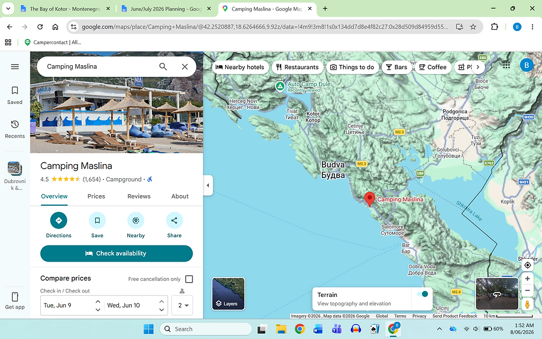This screenshot has width=542, height=339.
Task: Click the Windows taskbar Search box
Action: click(x=206, y=329)
